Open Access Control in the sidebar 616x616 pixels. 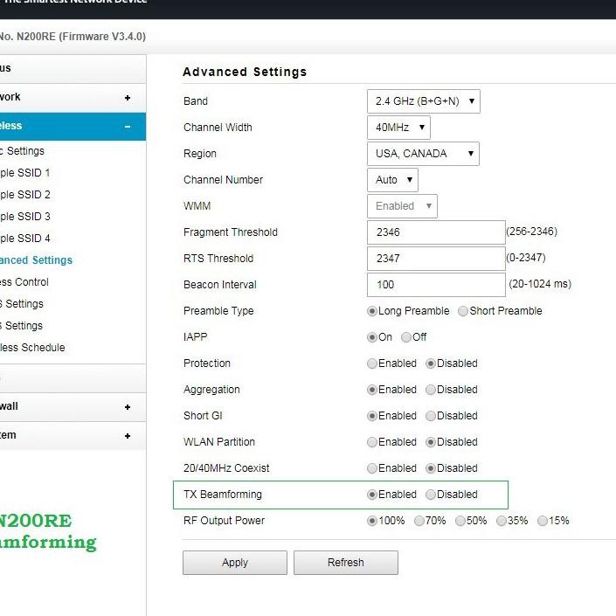point(24,282)
